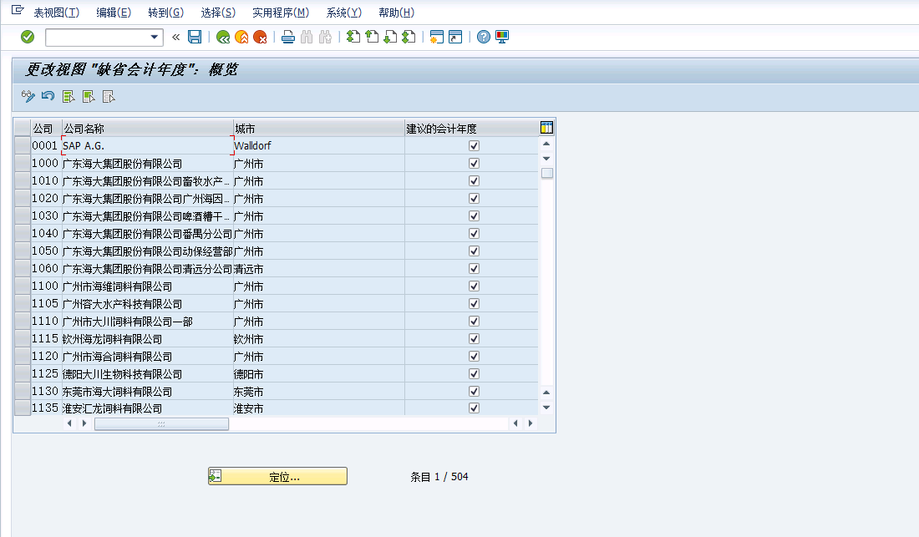The height and width of the screenshot is (537, 919).
Task: Click the 建议的会计年度 column header
Action: click(471, 129)
